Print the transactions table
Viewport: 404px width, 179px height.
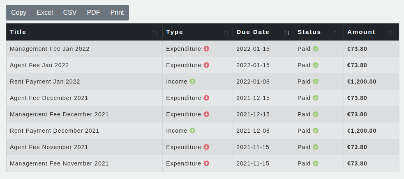coord(117,13)
